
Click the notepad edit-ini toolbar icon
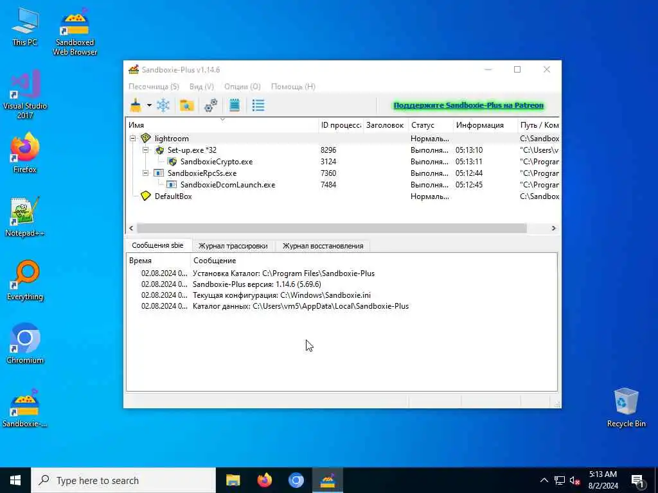[x=235, y=105]
